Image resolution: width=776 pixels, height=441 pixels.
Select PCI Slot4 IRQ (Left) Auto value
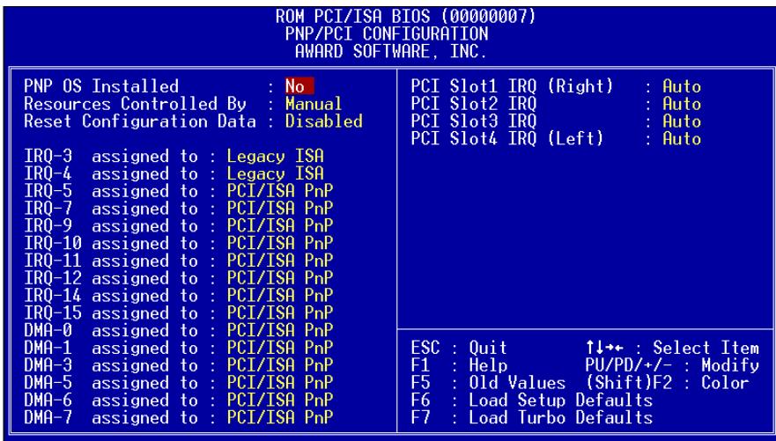[x=682, y=138]
